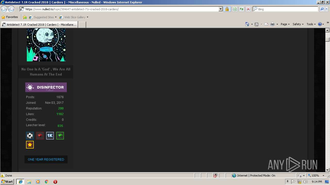Click the vertical scrollbar down arrow

click(327, 170)
